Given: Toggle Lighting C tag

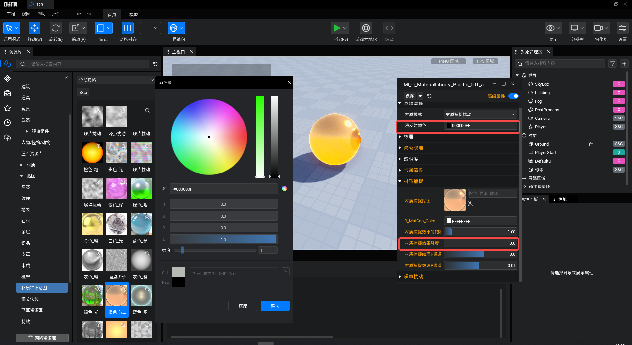Looking at the screenshot, I should click(619, 93).
